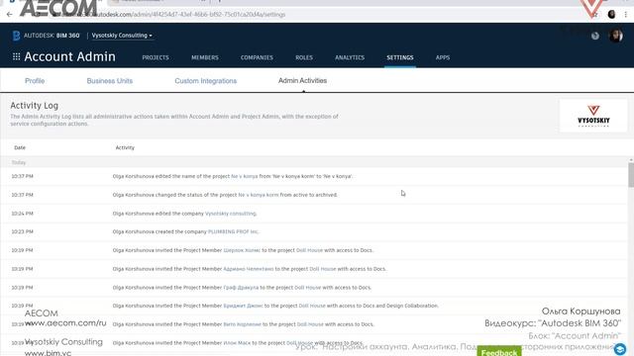Open 'Ne v konya korm' archived project link
634x356 pixels.
pyautogui.click(x=259, y=195)
